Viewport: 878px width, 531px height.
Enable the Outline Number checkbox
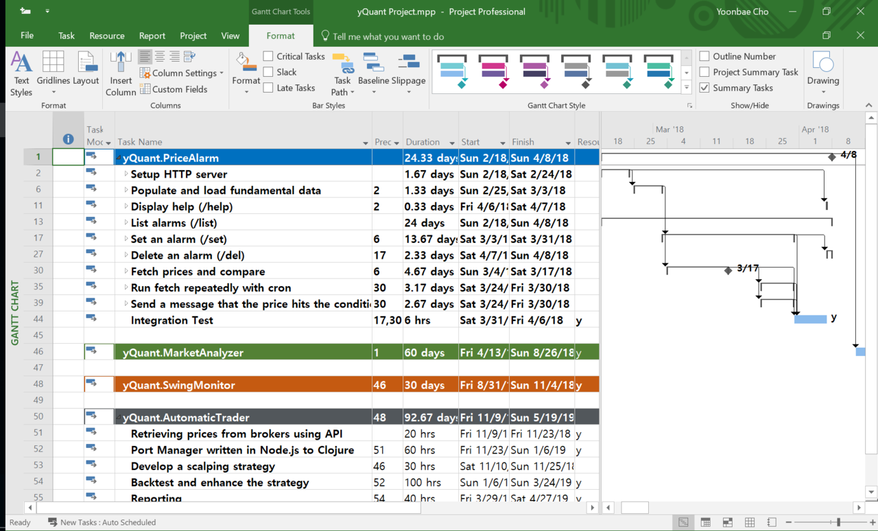(x=704, y=56)
